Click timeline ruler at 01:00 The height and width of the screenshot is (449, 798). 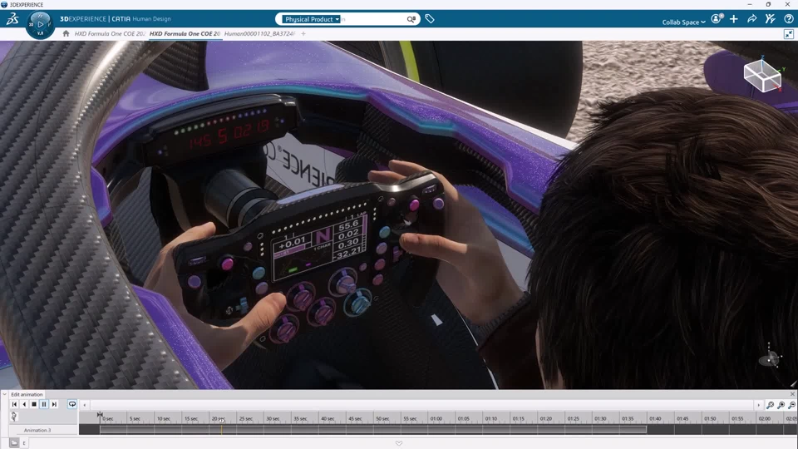(436, 418)
